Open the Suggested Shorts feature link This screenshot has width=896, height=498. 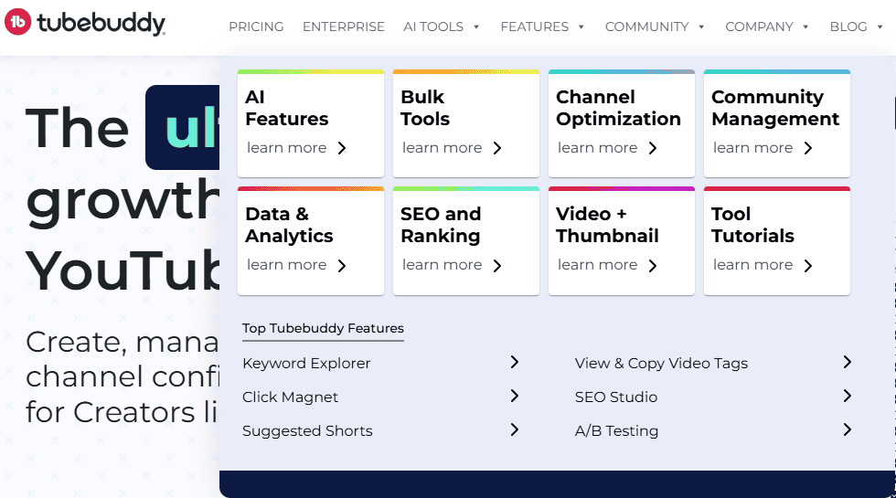307,430
